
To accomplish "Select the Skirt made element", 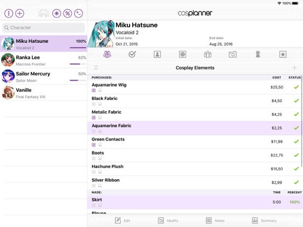I will [x=195, y=202].
